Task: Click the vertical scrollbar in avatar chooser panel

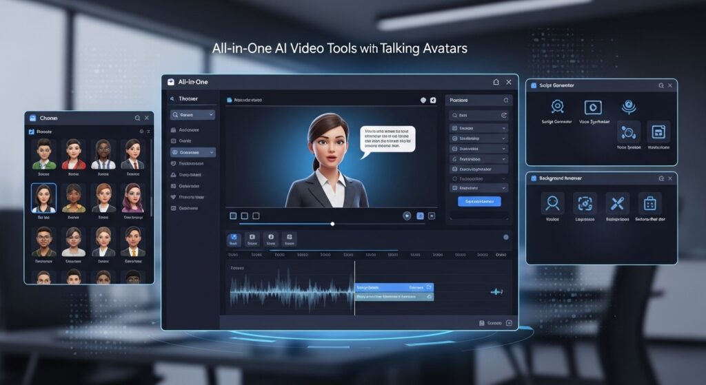Action: click(x=151, y=206)
